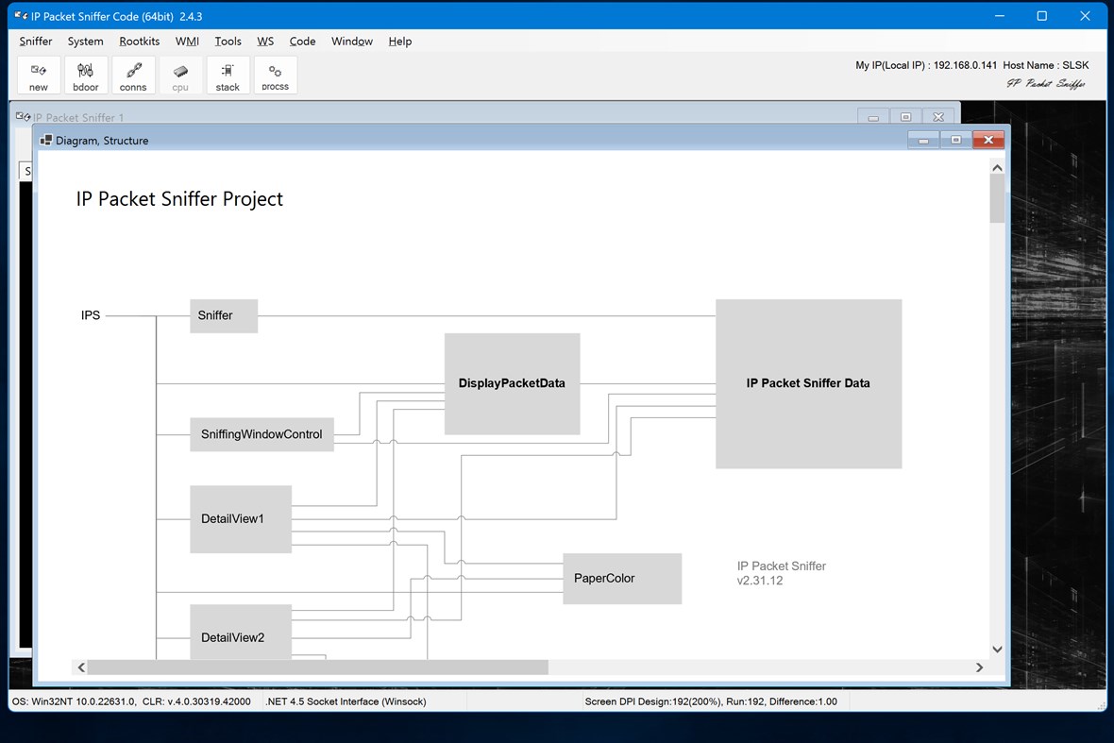Open the procss processes tool
This screenshot has width=1114, height=743.
coord(275,76)
